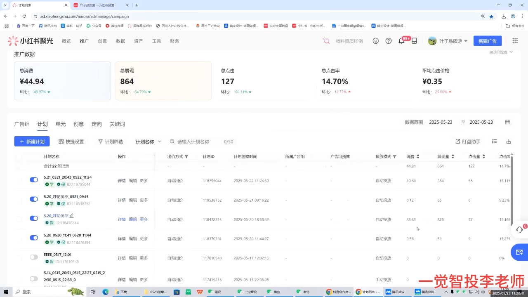Click 编辑 on the 5.20_呼伦贝尔 plan row
This screenshot has height=297, width=528.
click(132, 219)
